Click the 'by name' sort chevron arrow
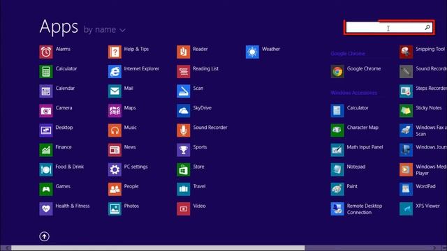The height and width of the screenshot is (251, 447). pos(123,30)
